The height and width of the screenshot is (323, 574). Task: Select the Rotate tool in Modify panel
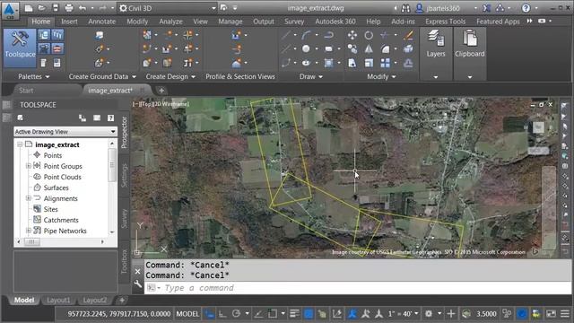(x=369, y=35)
